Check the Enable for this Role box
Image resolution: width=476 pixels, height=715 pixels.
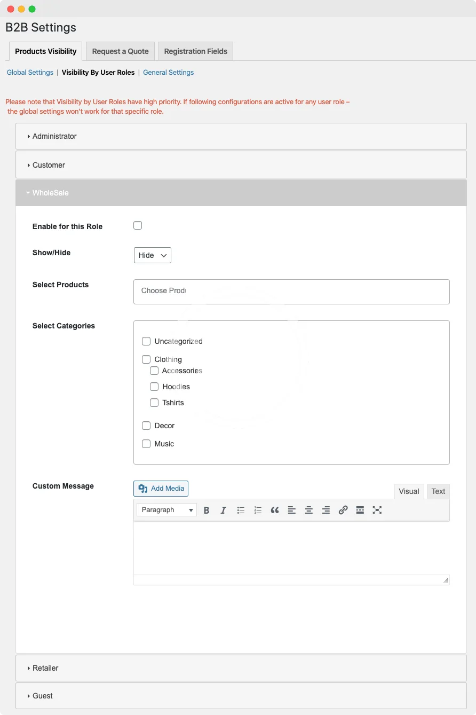(138, 225)
